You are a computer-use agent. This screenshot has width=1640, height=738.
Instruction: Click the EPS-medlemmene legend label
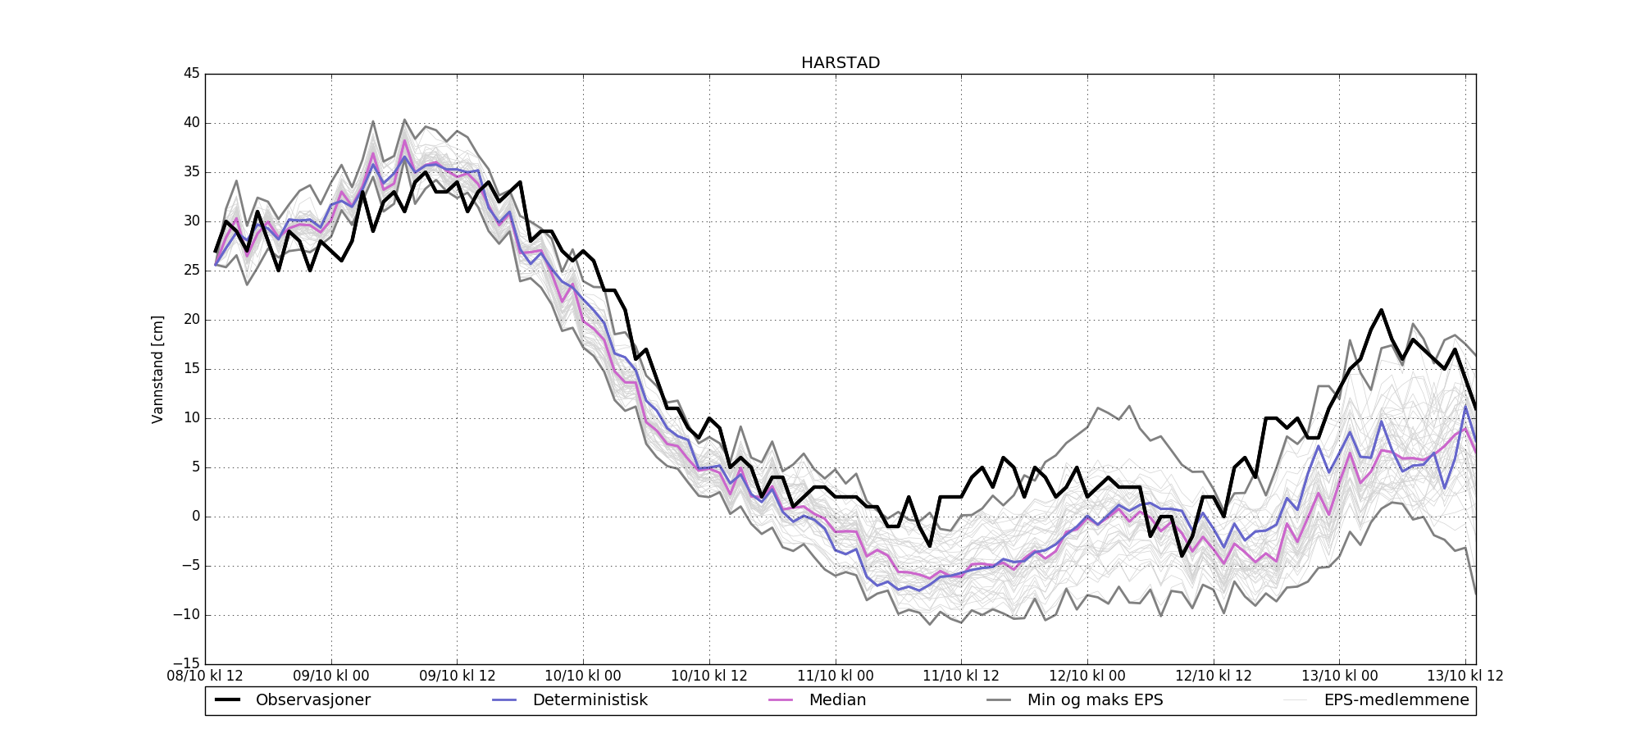(x=1396, y=700)
